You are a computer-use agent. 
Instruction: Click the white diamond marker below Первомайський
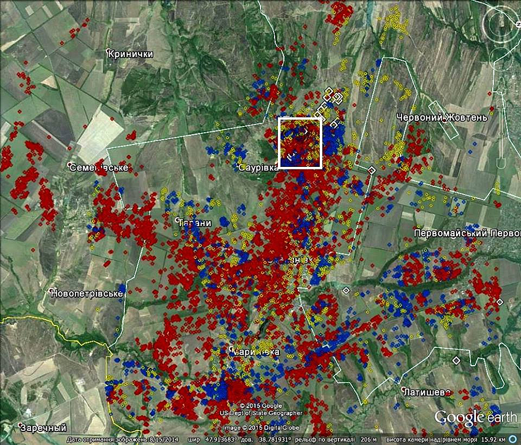pyautogui.click(x=500, y=302)
